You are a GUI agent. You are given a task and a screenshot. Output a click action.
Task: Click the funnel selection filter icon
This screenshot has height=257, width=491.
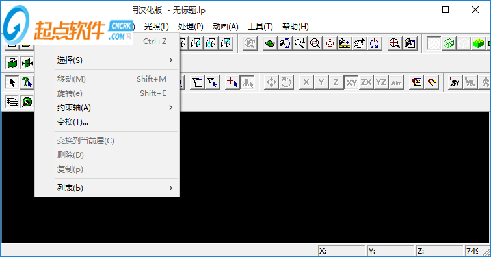pos(212,82)
